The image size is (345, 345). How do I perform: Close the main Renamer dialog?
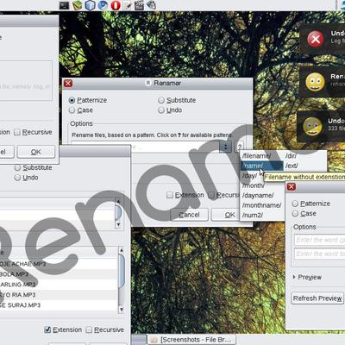click(x=68, y=84)
